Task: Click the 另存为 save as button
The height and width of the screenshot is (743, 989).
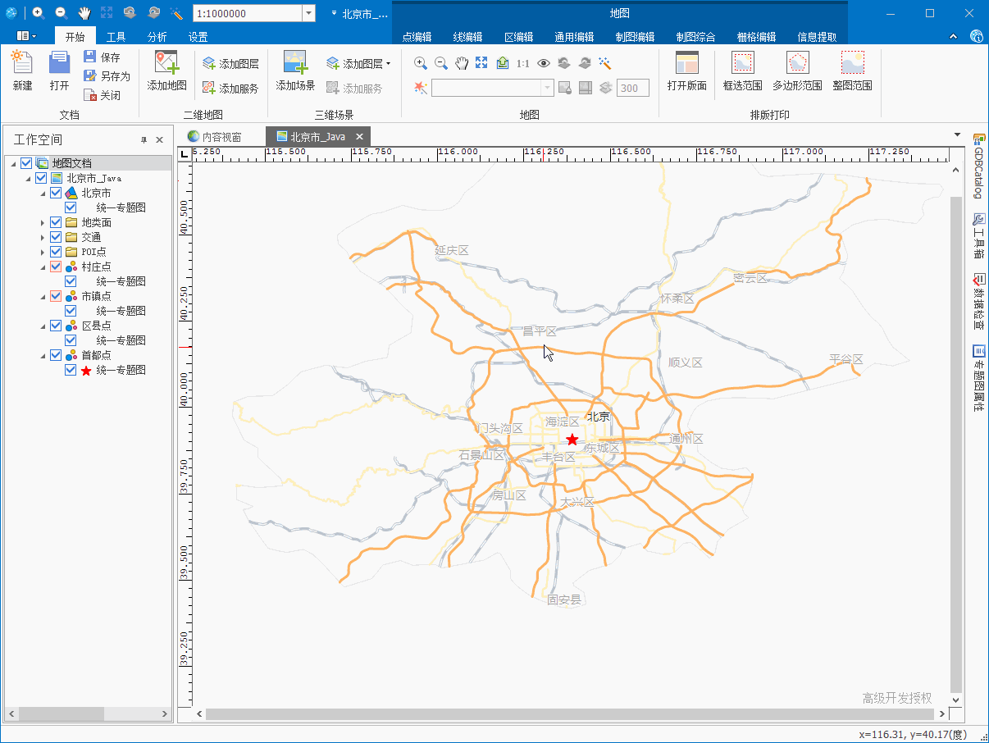Action: (107, 76)
